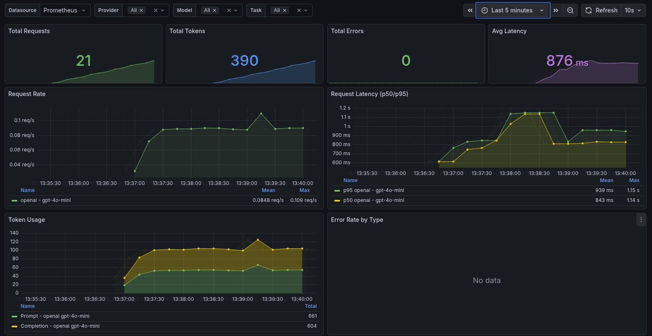Click the Refresh dashboard button
This screenshot has height=336, width=652.
(x=601, y=10)
